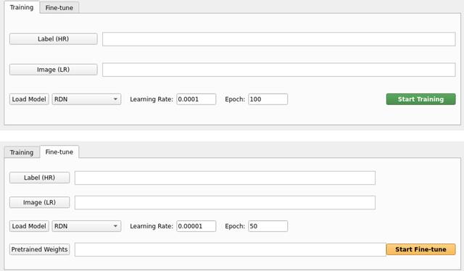Open the Fine-tune tab in the upper panel

tap(59, 8)
